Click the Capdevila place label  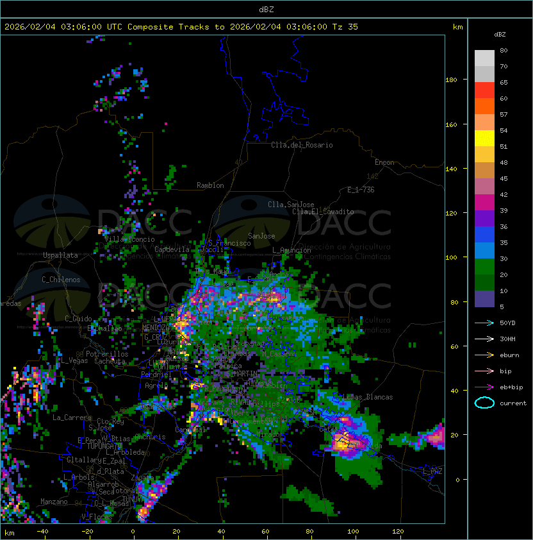coord(172,249)
